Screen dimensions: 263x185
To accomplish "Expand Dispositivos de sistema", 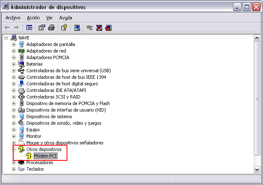I will 14,116.
